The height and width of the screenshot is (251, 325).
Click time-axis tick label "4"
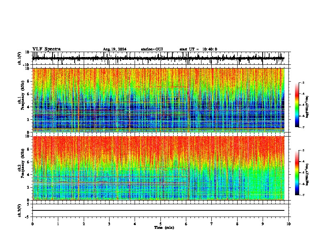[x=135, y=224]
